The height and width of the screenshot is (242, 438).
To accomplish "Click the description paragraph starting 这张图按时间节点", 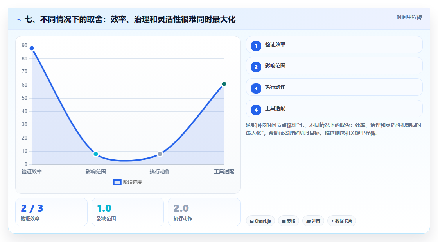I will (334, 129).
